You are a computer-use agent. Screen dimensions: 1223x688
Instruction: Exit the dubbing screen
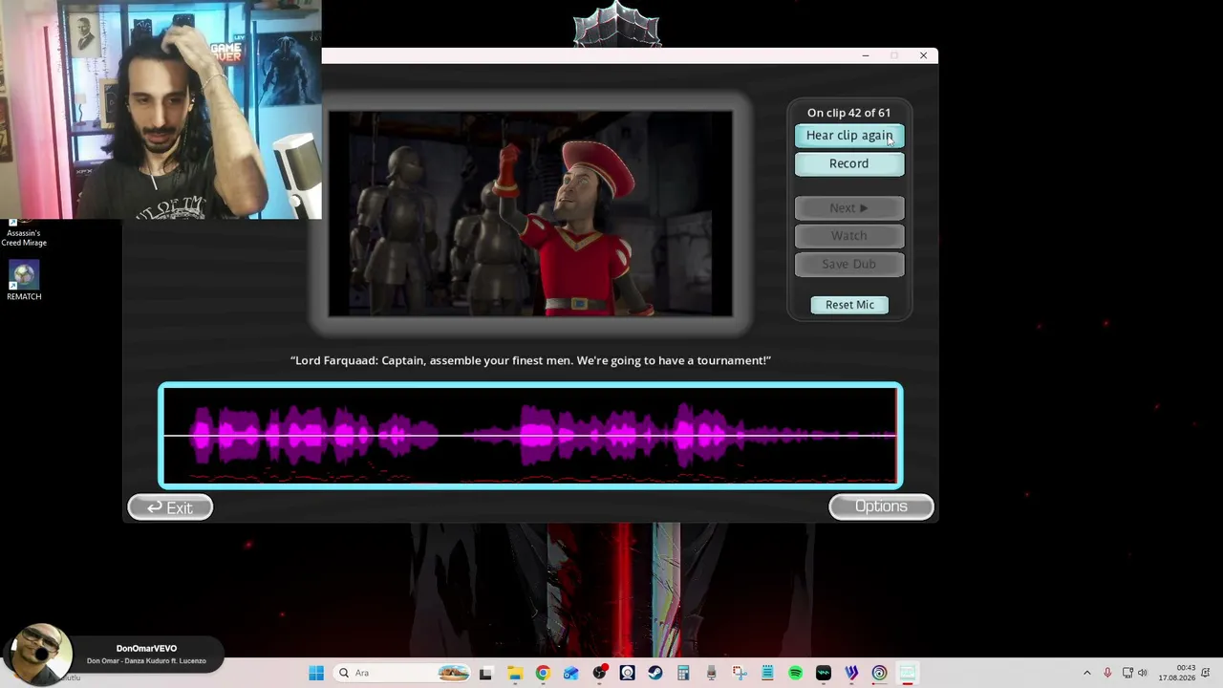(x=170, y=507)
